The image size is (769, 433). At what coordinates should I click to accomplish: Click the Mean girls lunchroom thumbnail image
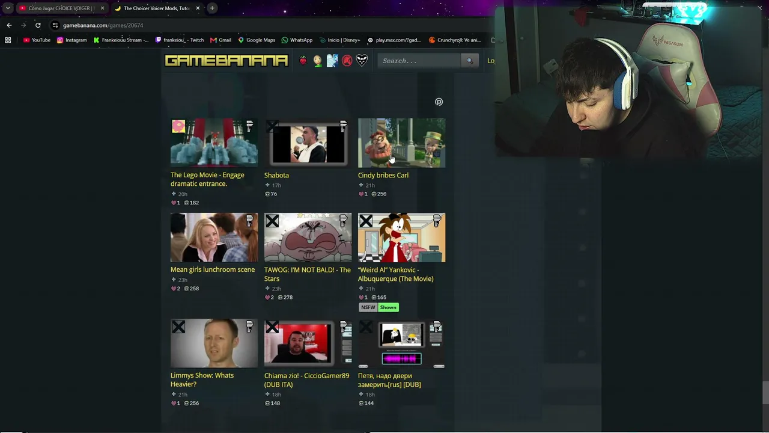point(214,238)
